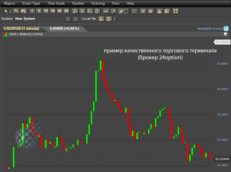231x172 pixels.
Task: Click the 62.68568 price marker
Action: tap(222, 42)
